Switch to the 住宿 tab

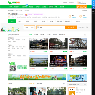[x=44, y=21]
